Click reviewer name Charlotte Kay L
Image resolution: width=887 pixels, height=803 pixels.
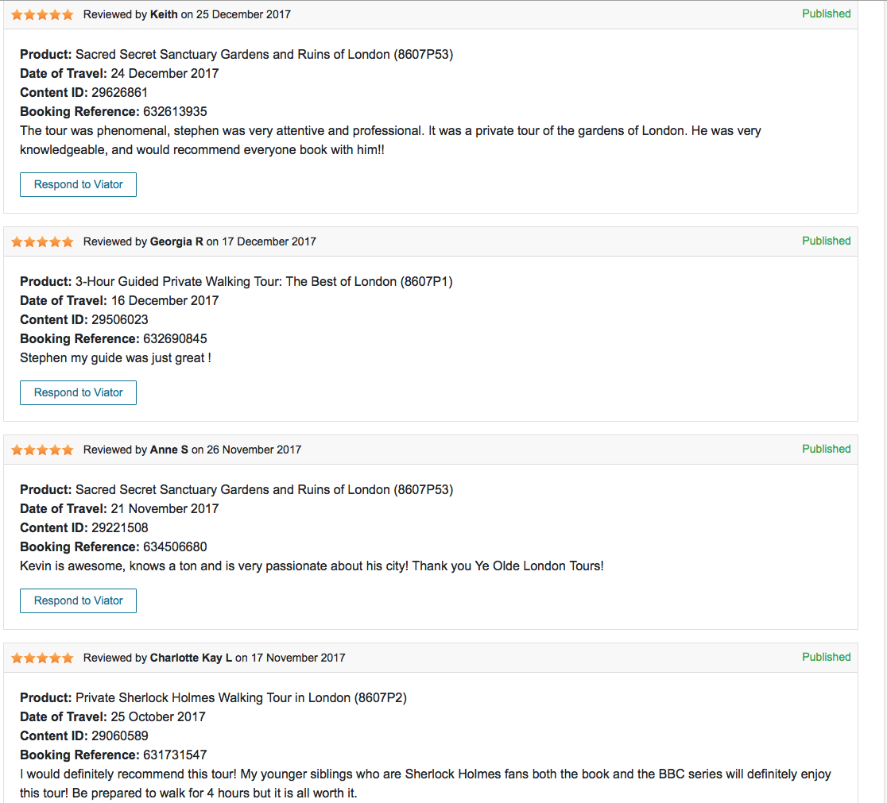(x=191, y=658)
